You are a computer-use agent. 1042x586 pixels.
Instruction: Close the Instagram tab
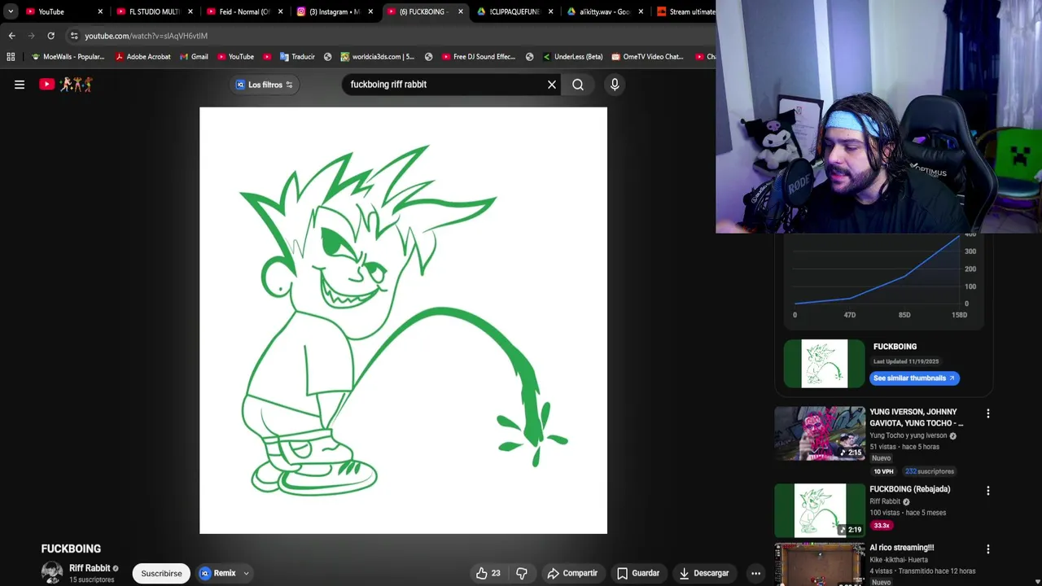370,11
